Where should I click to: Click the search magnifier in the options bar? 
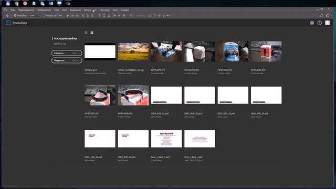coord(322,16)
